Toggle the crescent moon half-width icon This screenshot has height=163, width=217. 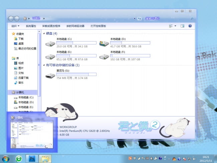point(139,158)
